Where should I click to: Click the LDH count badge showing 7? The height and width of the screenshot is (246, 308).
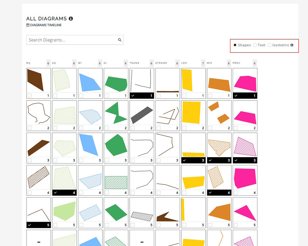[203, 63]
